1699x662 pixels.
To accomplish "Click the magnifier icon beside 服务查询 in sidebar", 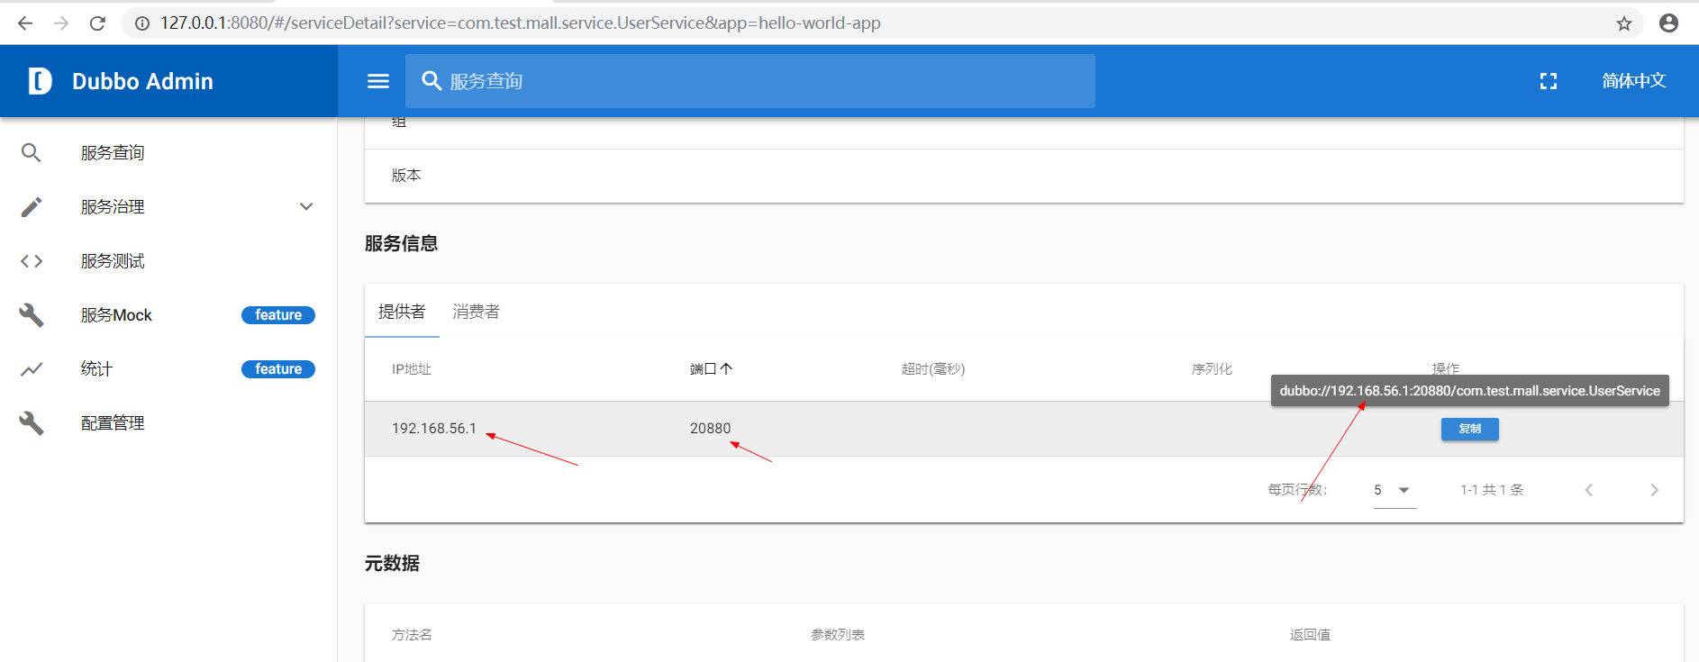I will point(32,153).
